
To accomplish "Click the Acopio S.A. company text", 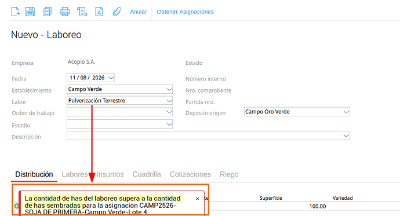I will coord(81,61).
